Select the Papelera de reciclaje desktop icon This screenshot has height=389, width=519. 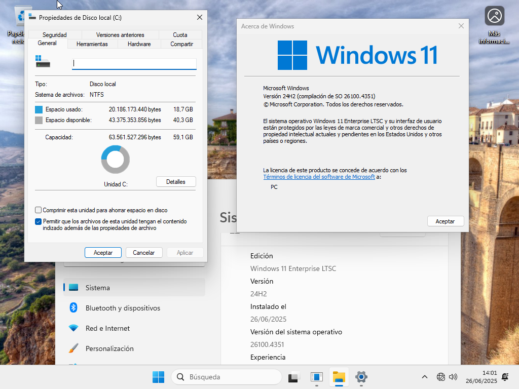point(17,25)
